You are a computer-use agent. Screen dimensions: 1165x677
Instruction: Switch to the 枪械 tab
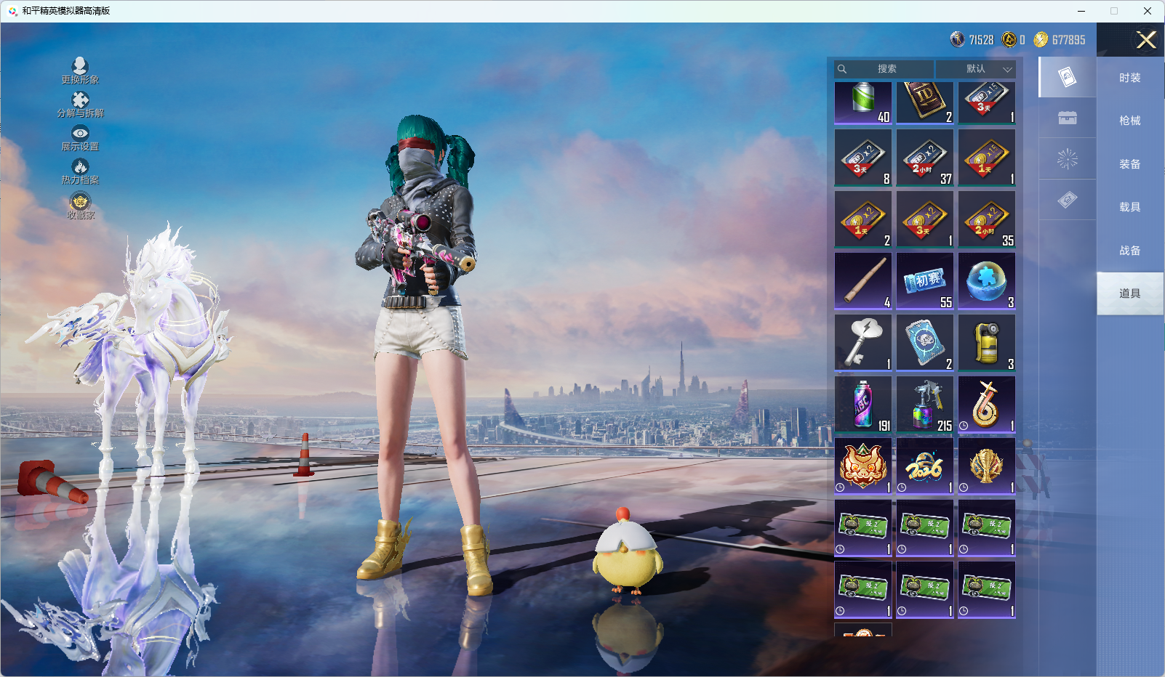(x=1129, y=121)
